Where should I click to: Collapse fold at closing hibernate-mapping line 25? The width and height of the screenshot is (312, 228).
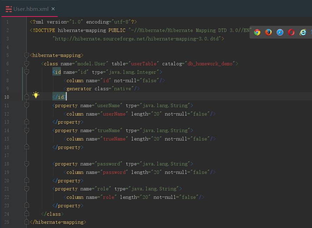[26, 222]
